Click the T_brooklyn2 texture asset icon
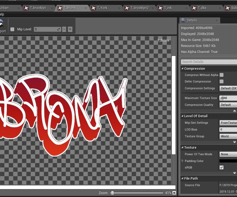 [x=127, y=8]
